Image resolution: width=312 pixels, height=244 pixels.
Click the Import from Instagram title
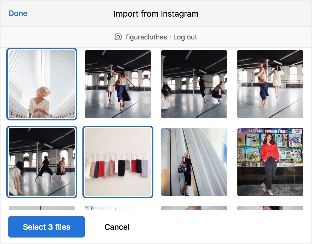[x=156, y=13]
